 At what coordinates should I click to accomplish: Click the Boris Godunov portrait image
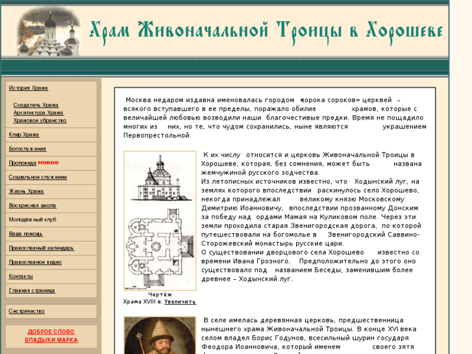(160, 335)
